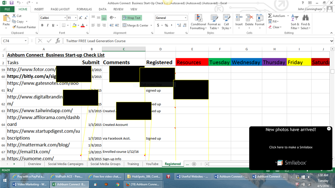This screenshot has height=188, width=335.
Task: Close the Smilebox notification popup
Action: point(329,128)
